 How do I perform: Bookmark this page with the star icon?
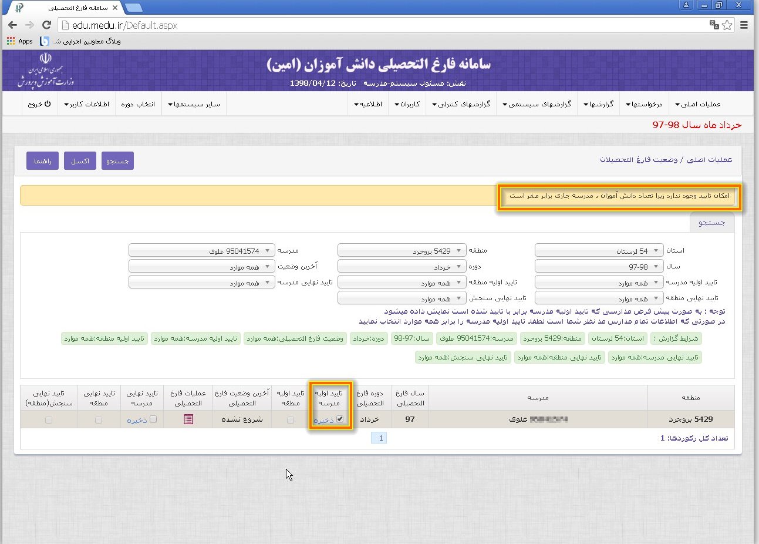[x=727, y=25]
